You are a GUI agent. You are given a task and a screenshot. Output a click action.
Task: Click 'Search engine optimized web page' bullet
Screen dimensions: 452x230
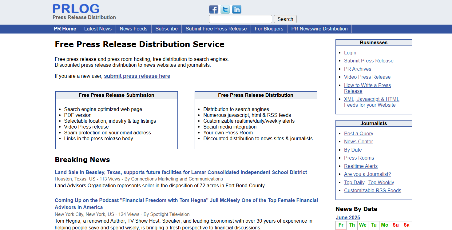point(103,109)
